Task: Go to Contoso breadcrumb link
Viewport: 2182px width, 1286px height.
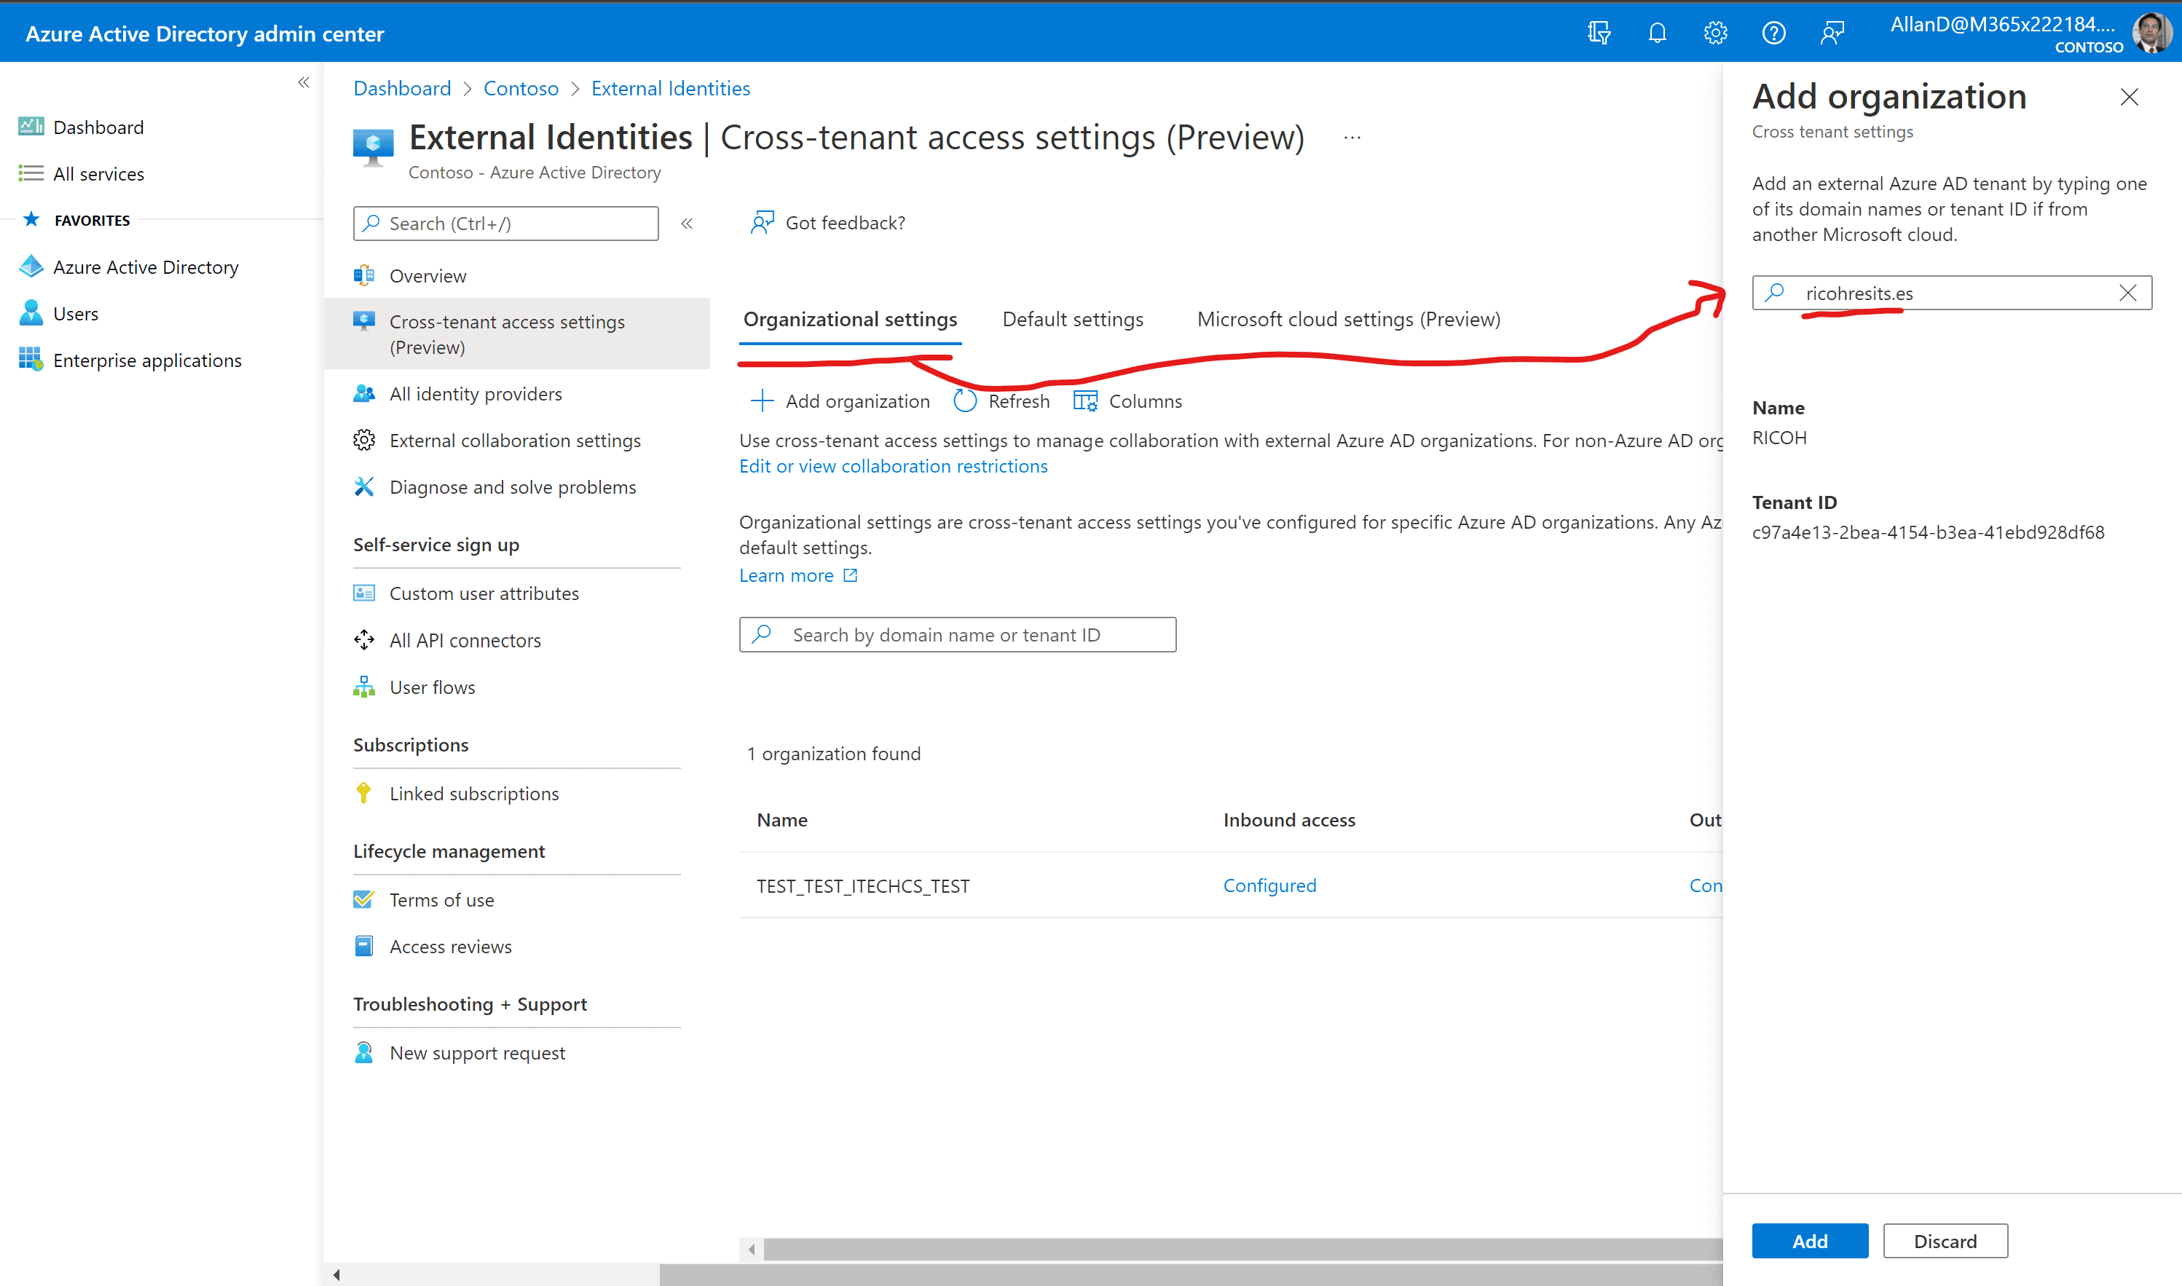Action: tap(521, 88)
